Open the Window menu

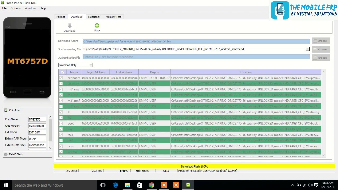pyautogui.click(x=30, y=8)
